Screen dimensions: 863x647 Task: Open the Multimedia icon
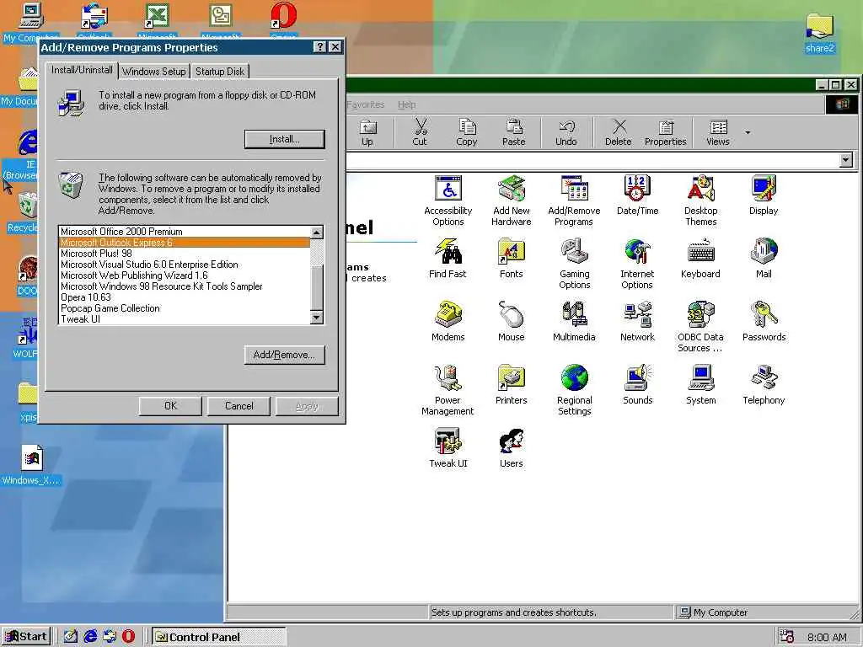coord(574,322)
